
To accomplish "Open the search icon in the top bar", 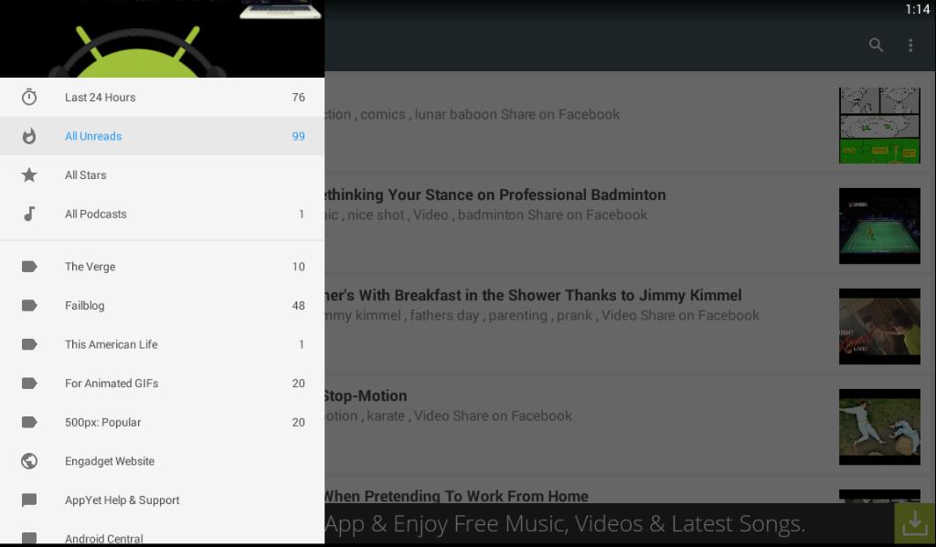I will point(876,44).
